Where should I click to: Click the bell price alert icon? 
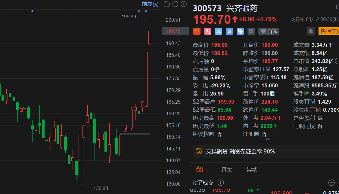point(311,32)
